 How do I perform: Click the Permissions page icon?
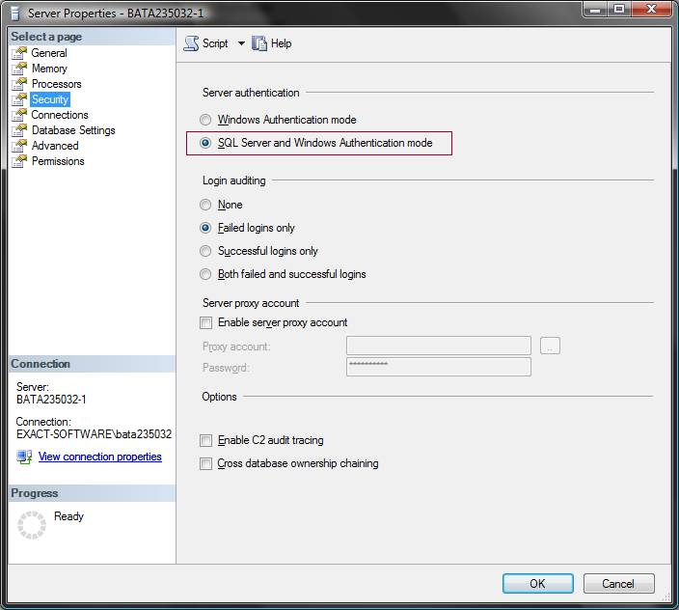coord(18,161)
